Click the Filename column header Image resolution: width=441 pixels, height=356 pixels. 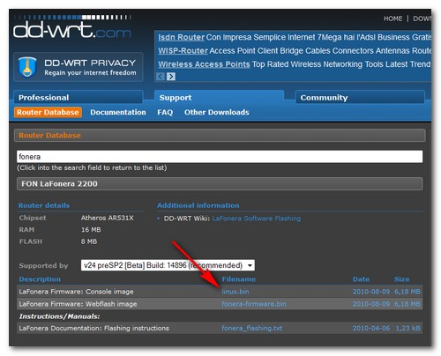click(239, 279)
